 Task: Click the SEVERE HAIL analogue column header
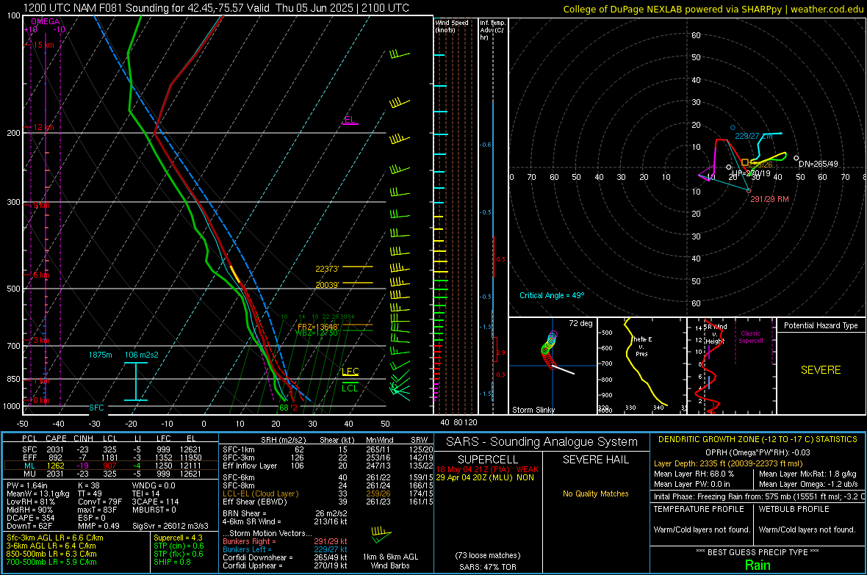(x=595, y=460)
